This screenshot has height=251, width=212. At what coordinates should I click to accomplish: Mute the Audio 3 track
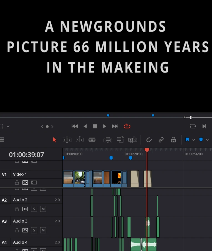(x=43, y=230)
